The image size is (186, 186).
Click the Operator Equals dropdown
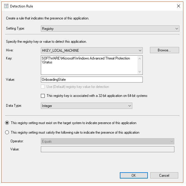tap(107, 141)
